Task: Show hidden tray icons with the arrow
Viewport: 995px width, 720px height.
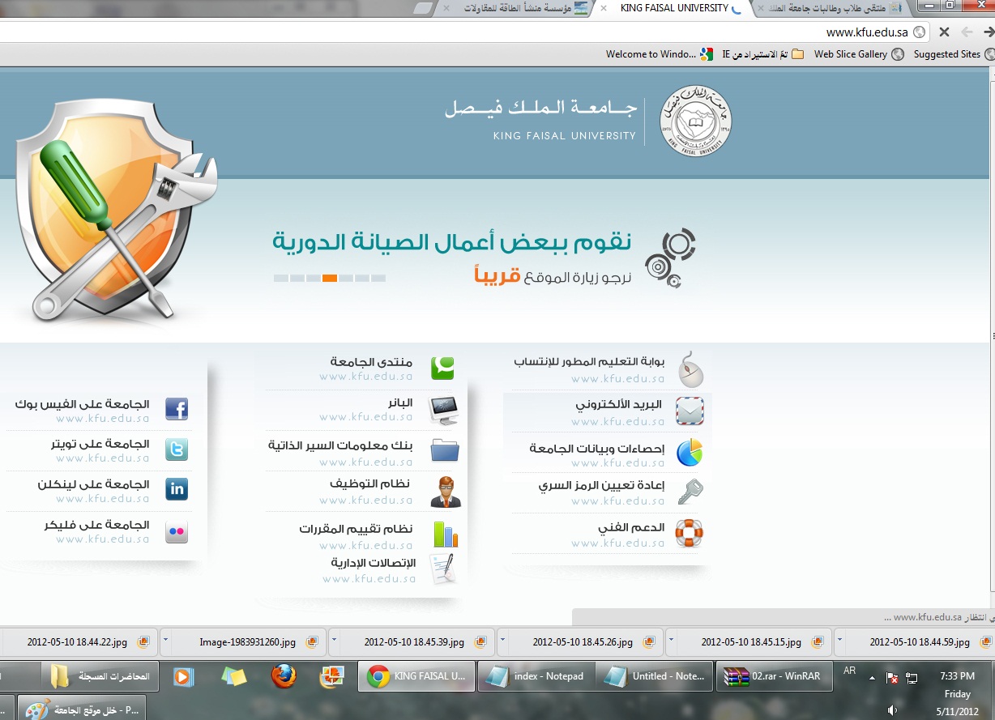Action: 872,677
